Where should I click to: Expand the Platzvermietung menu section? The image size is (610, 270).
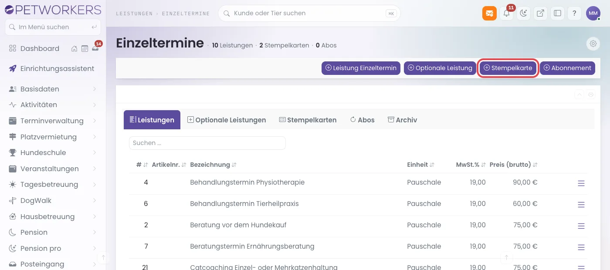[53, 137]
